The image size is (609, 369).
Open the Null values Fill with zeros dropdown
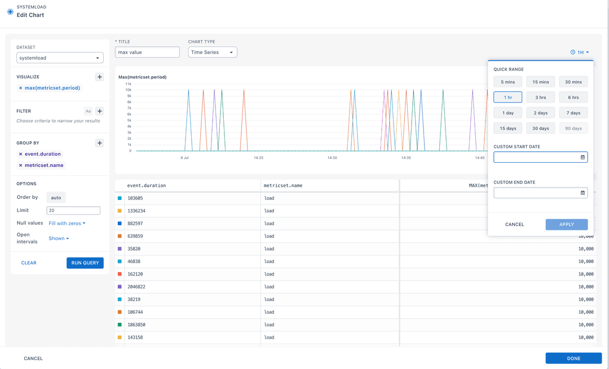pos(67,223)
